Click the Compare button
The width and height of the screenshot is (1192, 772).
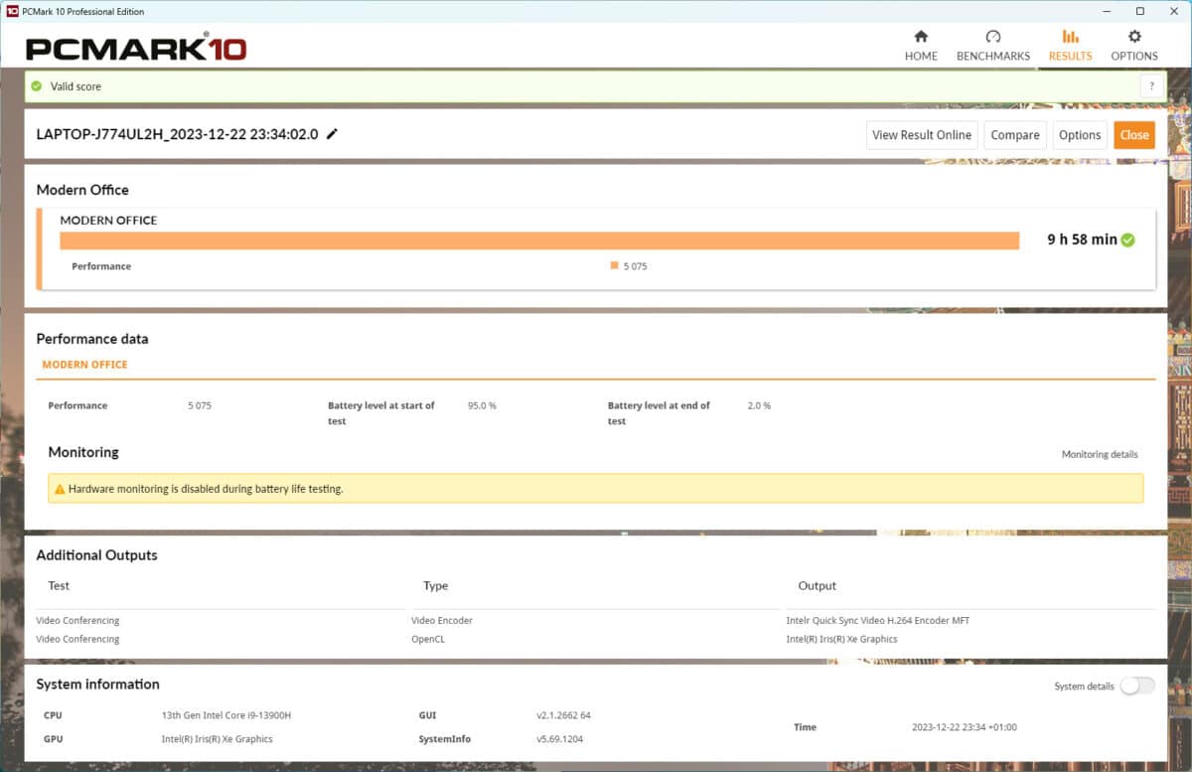[x=1015, y=135]
